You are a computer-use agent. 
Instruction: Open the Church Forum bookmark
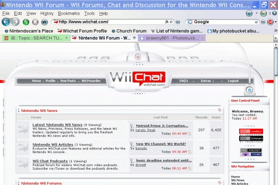coord(129,31)
